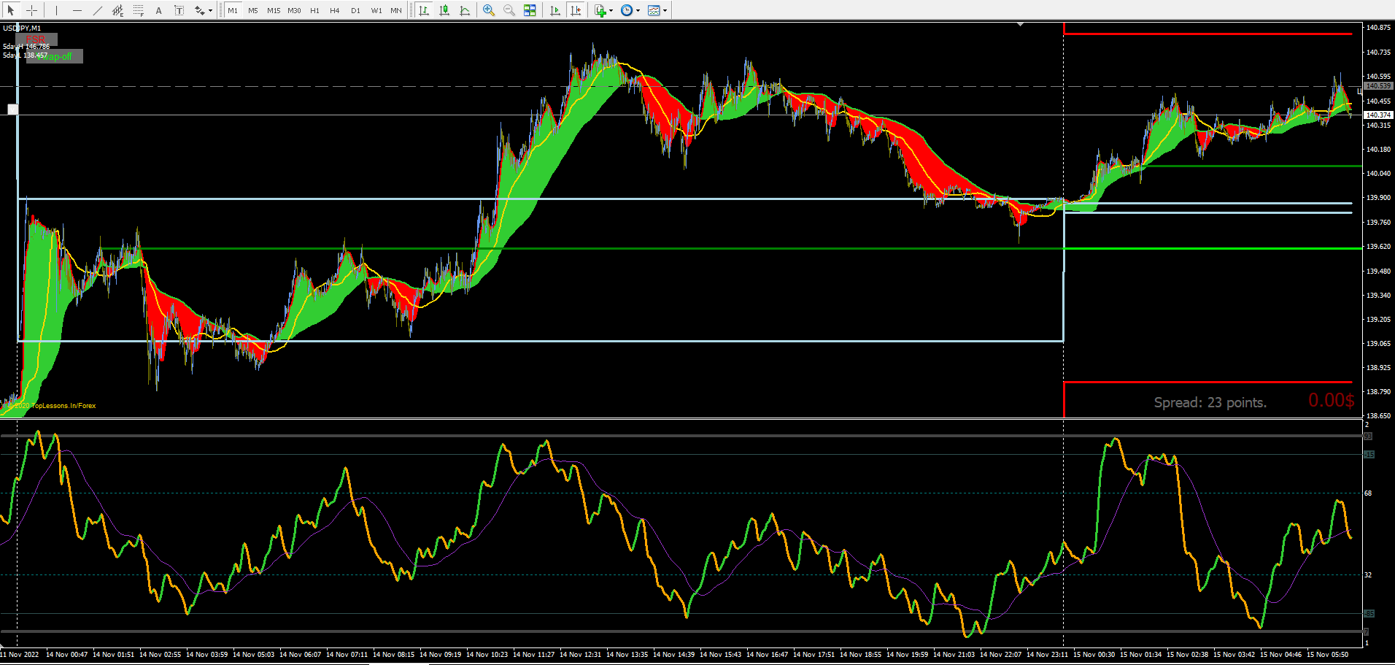Viewport: 1395px width, 665px height.
Task: Click the 140.875 price scale value
Action: point(1378,28)
